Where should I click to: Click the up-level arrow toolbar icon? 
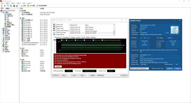coord(8,6)
